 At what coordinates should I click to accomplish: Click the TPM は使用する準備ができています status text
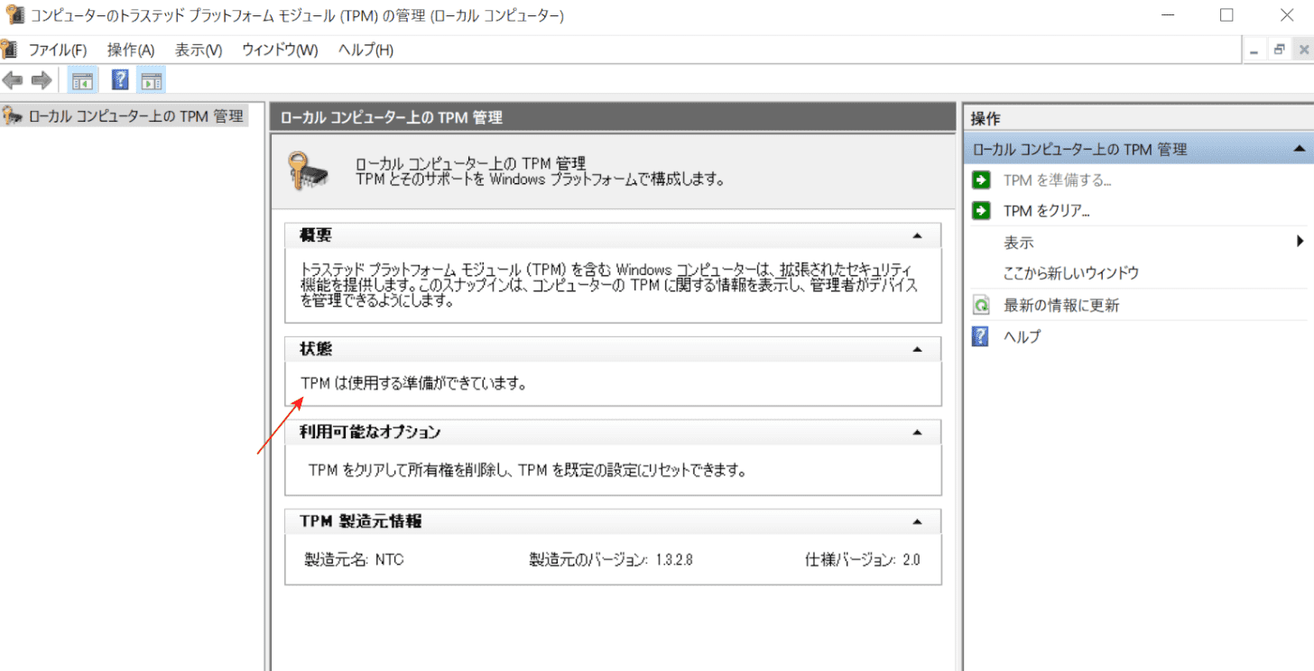pos(413,382)
